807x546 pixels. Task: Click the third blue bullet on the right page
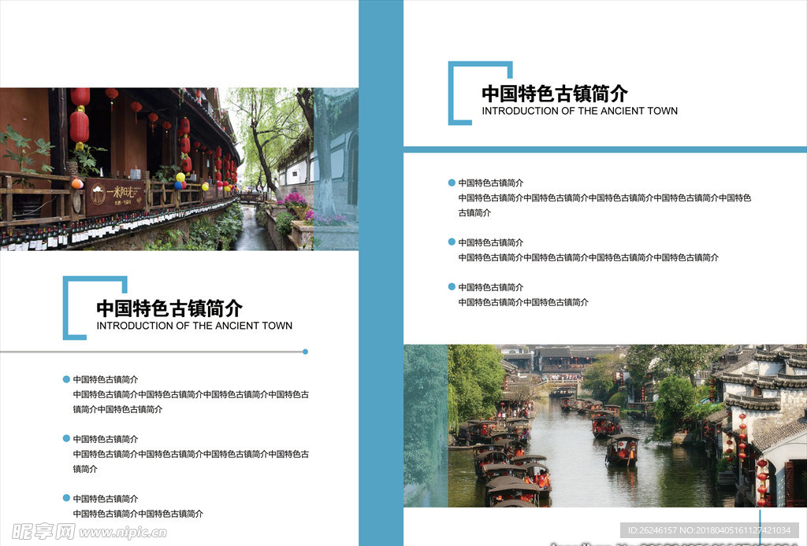tap(452, 287)
